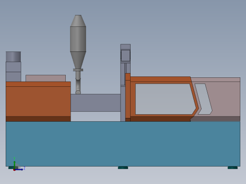Select the right green foot under the base
Screen dimensions: 246x184
point(233,167)
